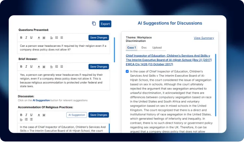Uncheck the case suggestion checkbox
Screen dimensions: 244x147
point(127,71)
